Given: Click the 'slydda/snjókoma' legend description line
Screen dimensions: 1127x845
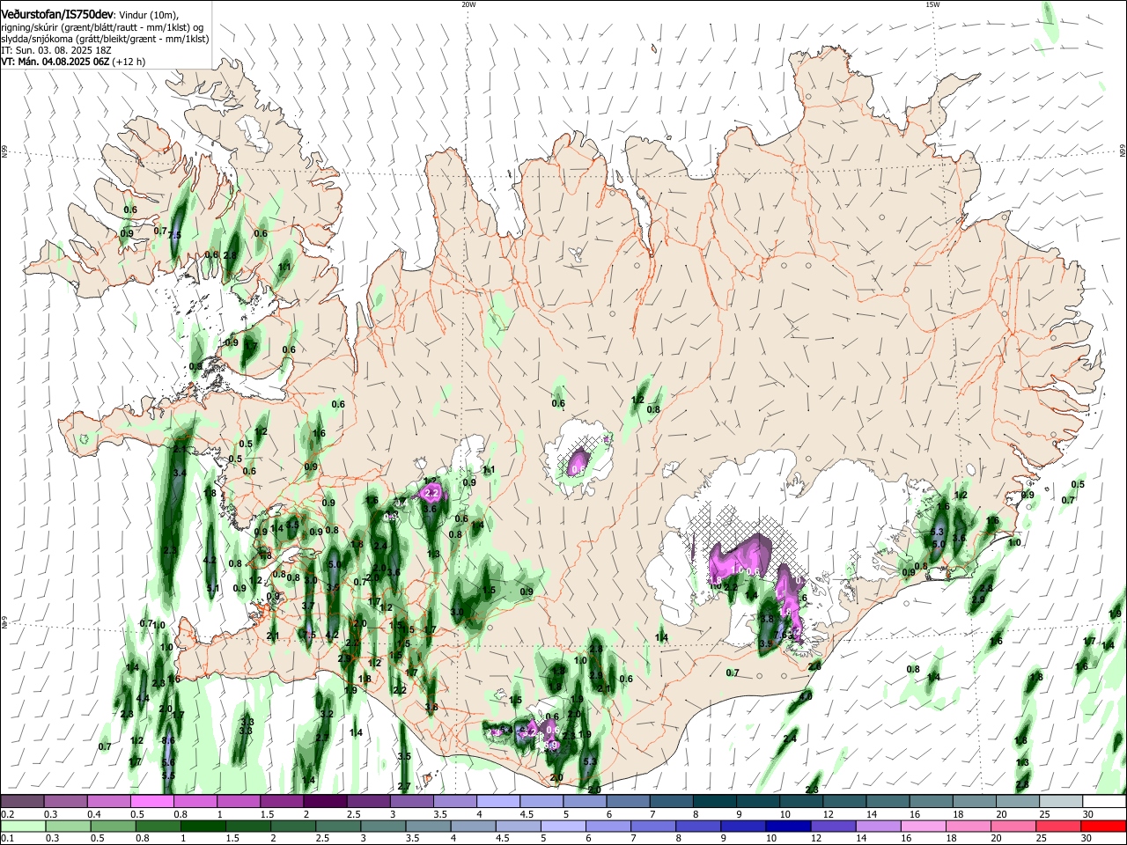Looking at the screenshot, I should point(105,39).
